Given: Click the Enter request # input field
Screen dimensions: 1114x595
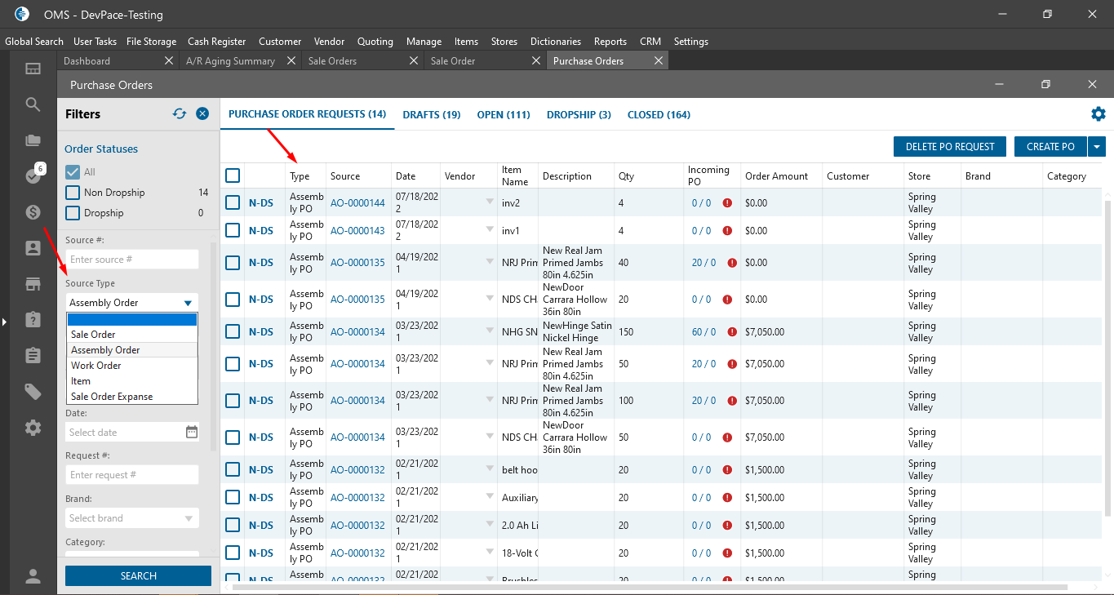Looking at the screenshot, I should (x=131, y=475).
